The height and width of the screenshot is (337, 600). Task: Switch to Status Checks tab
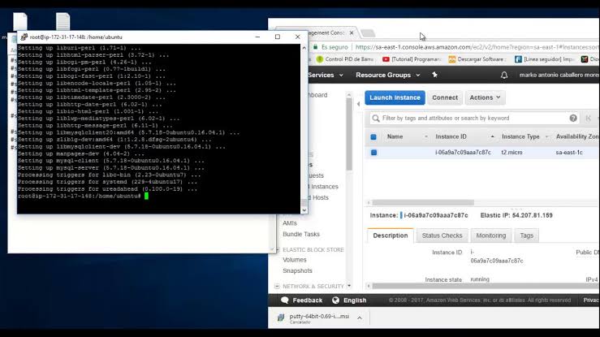[442, 235]
